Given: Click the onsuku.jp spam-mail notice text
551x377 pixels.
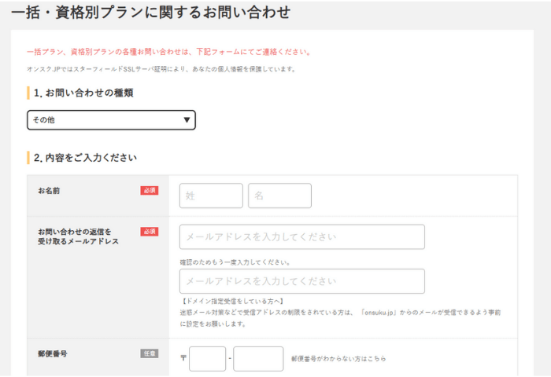Looking at the screenshot, I should click(340, 318).
